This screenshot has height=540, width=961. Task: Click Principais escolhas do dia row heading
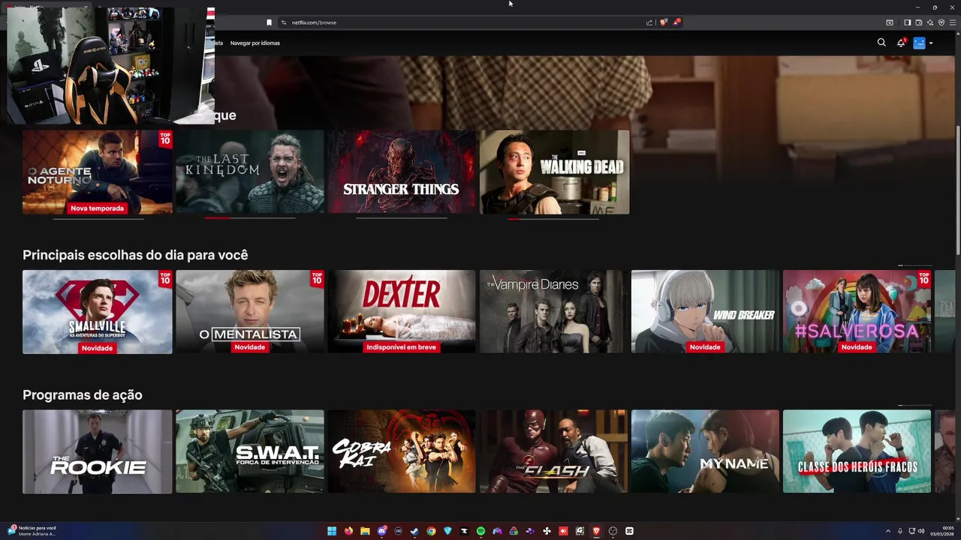tap(135, 255)
